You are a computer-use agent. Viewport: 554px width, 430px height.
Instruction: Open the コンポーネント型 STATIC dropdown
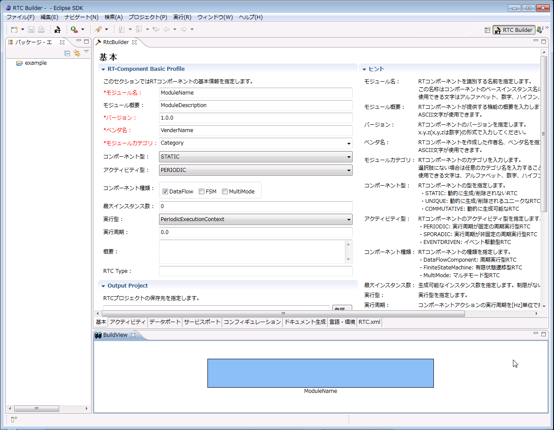point(256,157)
